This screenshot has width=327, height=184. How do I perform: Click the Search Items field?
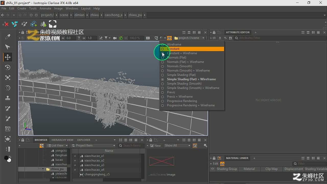131,145
